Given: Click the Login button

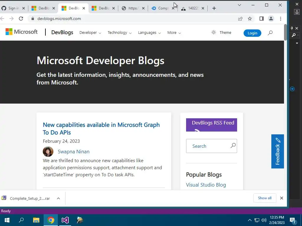Looking at the screenshot, I should [x=252, y=33].
